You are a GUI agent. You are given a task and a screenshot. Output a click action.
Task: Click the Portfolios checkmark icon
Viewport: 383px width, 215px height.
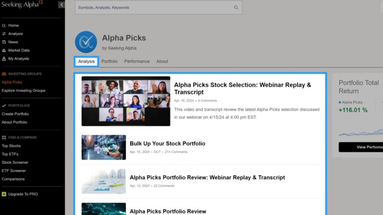(4, 106)
